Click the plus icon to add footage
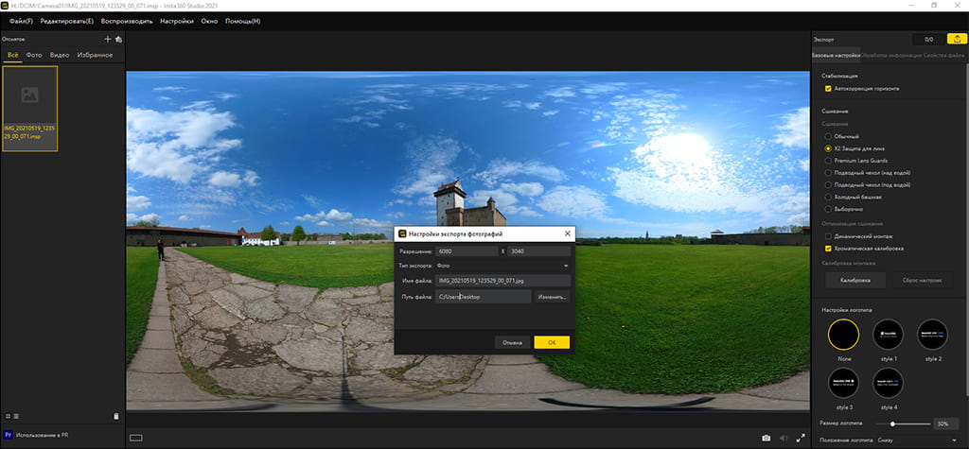 click(107, 40)
